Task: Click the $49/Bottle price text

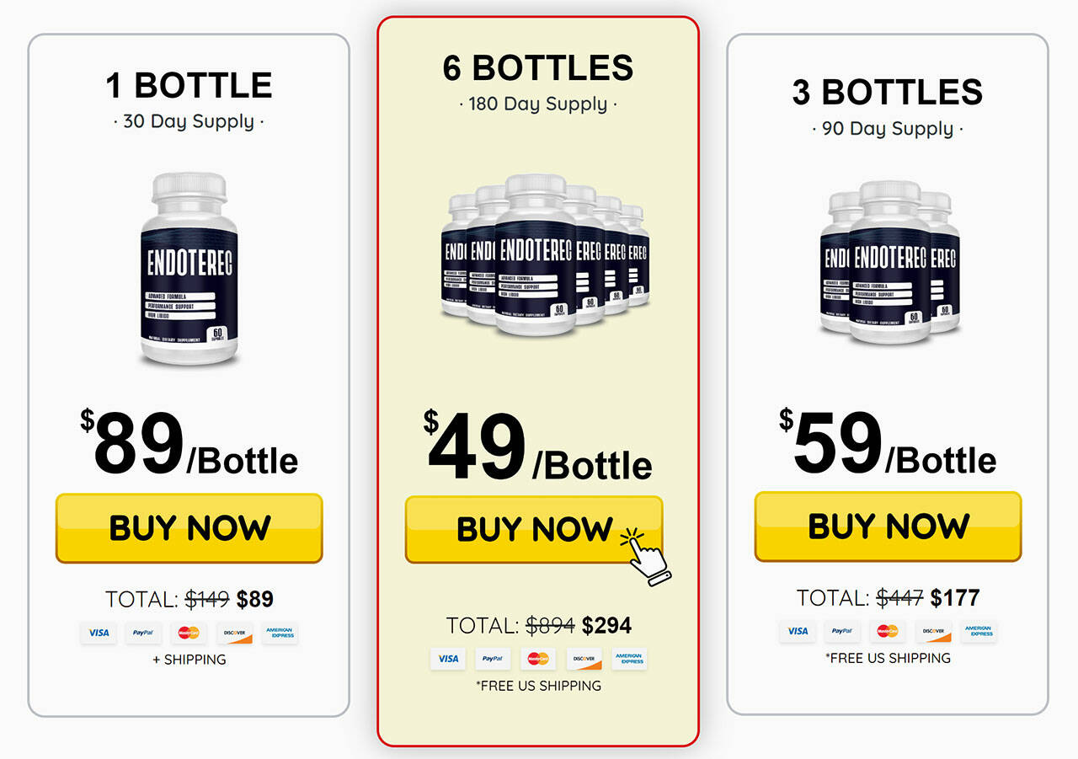Action: click(538, 450)
